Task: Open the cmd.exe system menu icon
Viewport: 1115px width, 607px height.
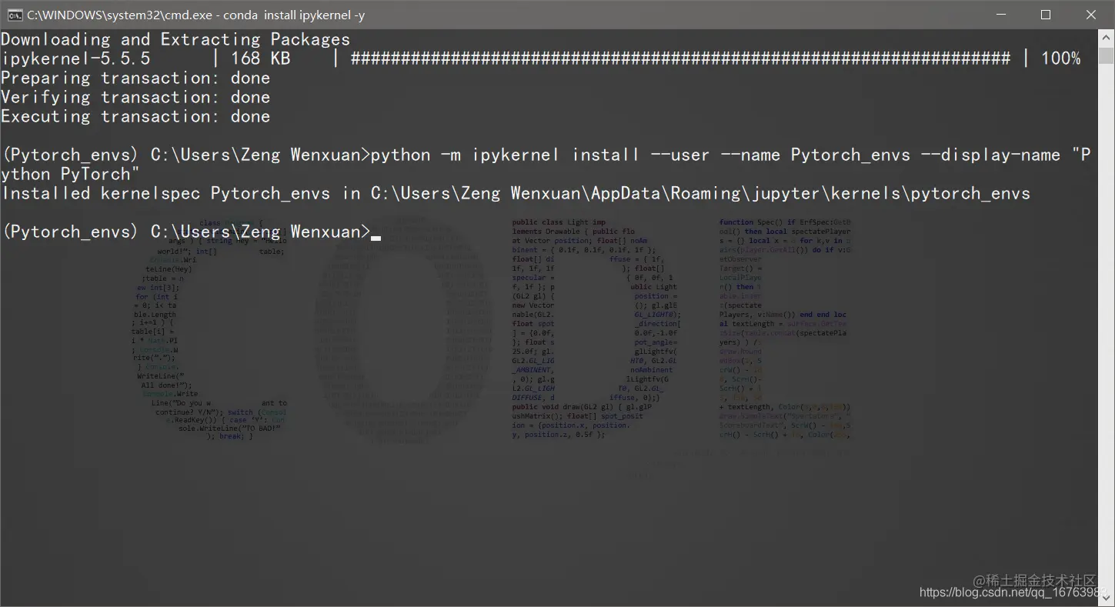Action: [x=15, y=15]
